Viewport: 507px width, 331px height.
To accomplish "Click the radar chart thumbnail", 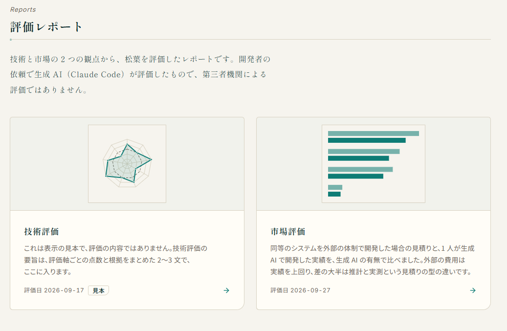I will 127,164.
